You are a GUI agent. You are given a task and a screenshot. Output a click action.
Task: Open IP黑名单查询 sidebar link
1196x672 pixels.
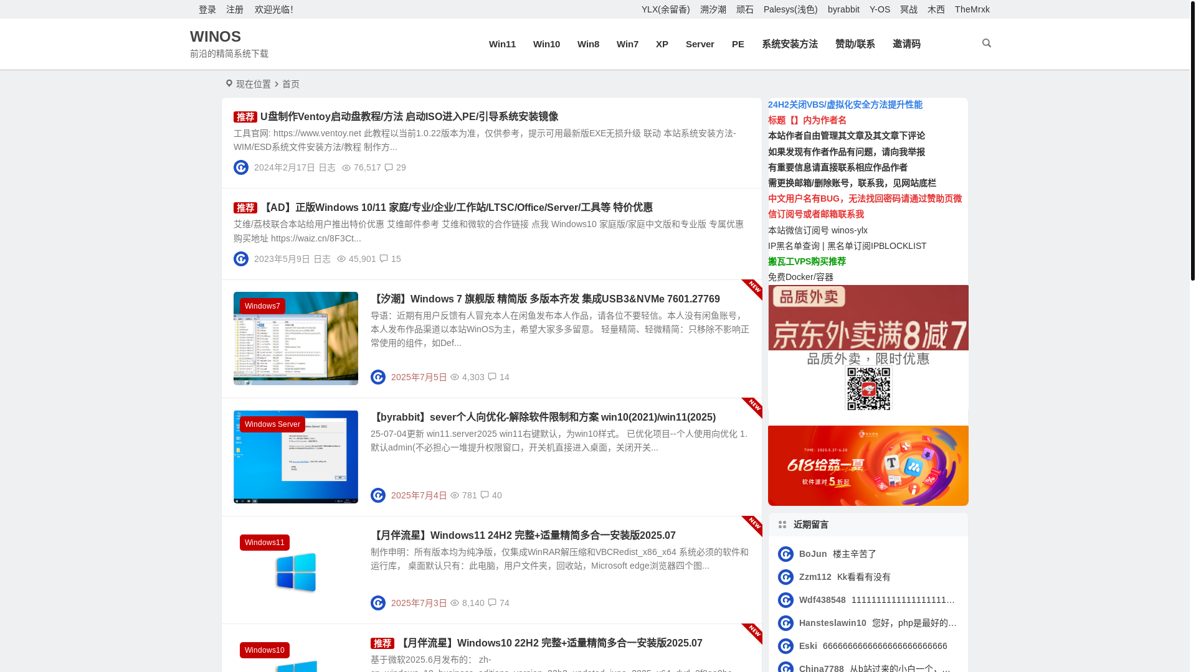pos(794,246)
